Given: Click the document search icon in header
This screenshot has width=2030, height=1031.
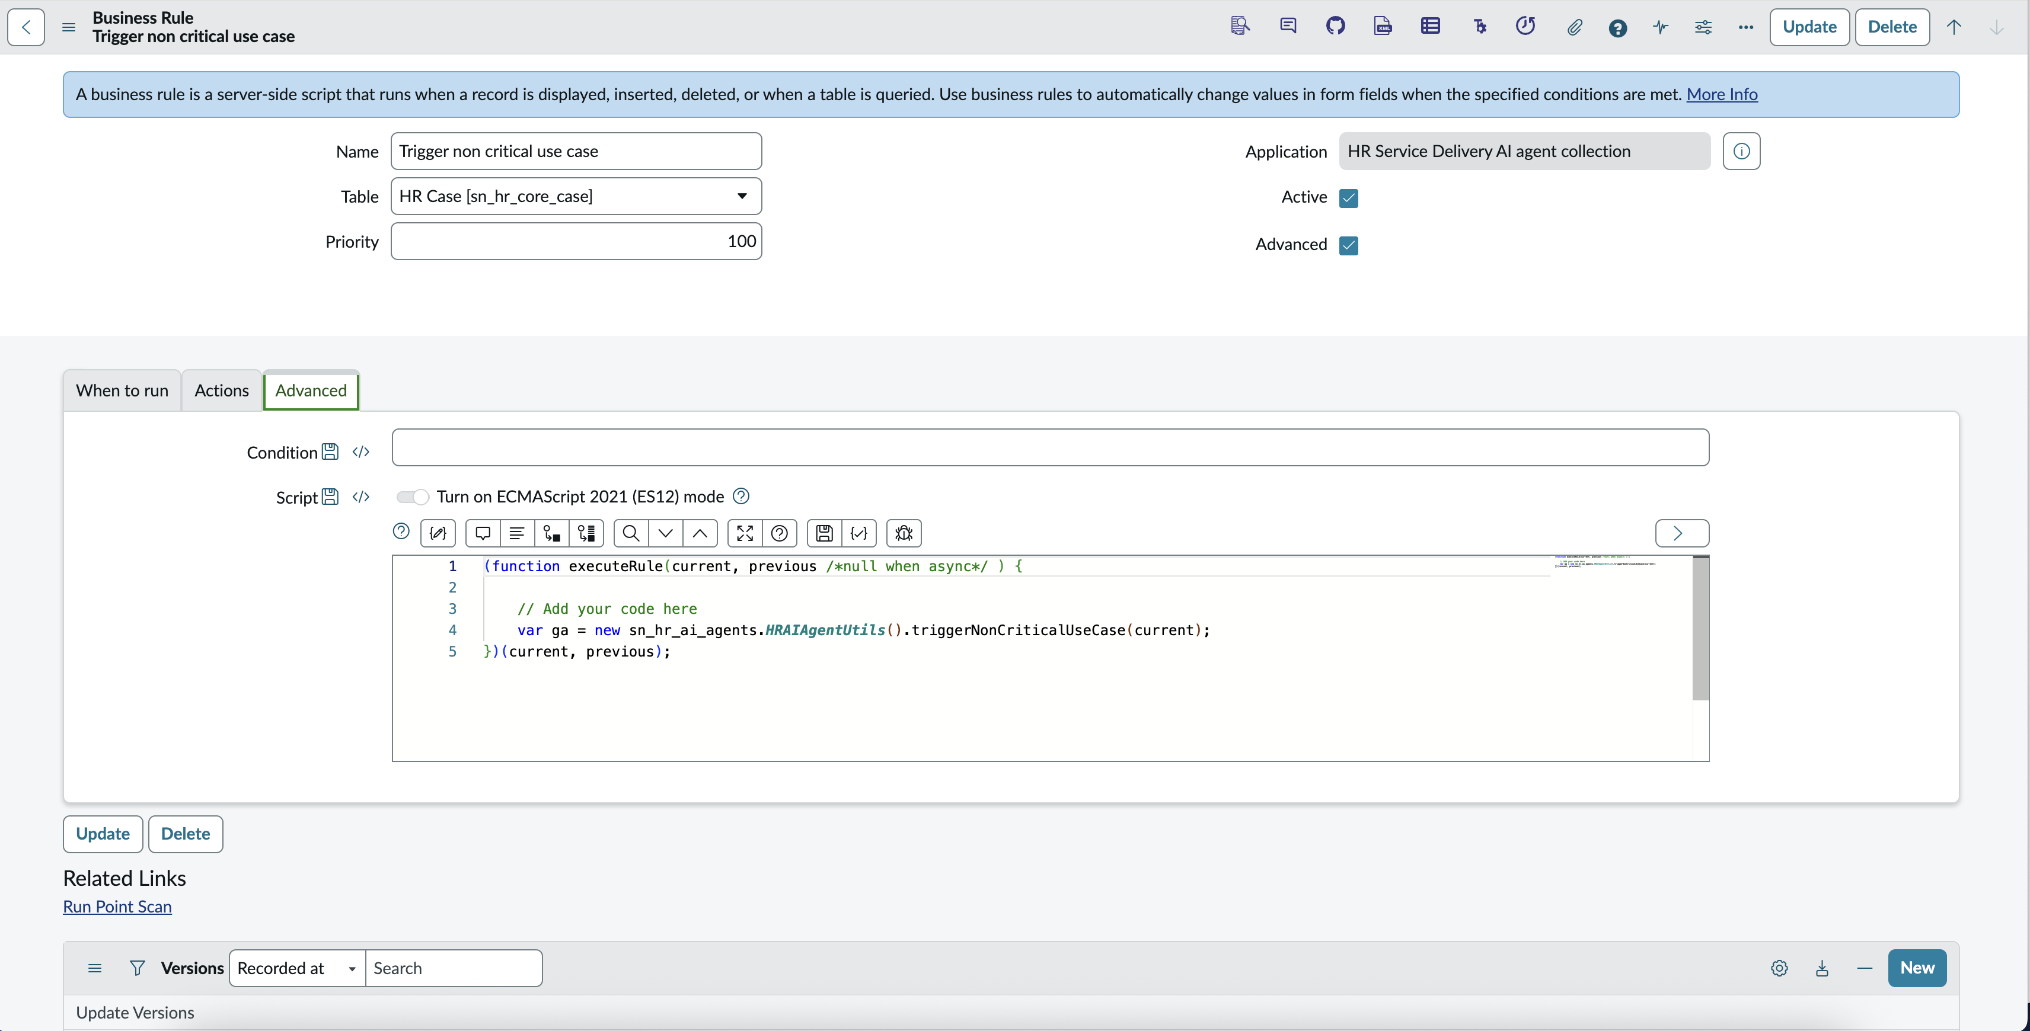Looking at the screenshot, I should coord(1240,27).
